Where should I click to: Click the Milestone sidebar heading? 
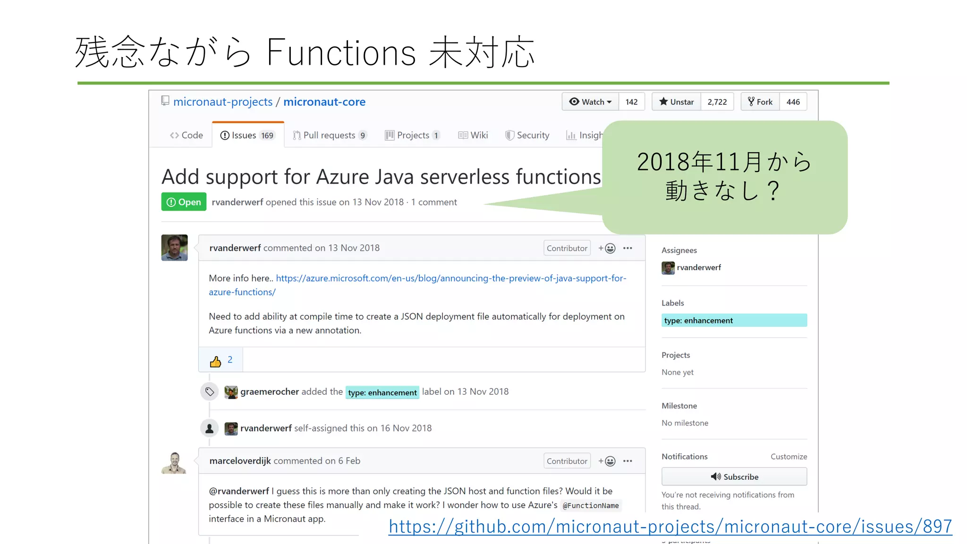(679, 406)
